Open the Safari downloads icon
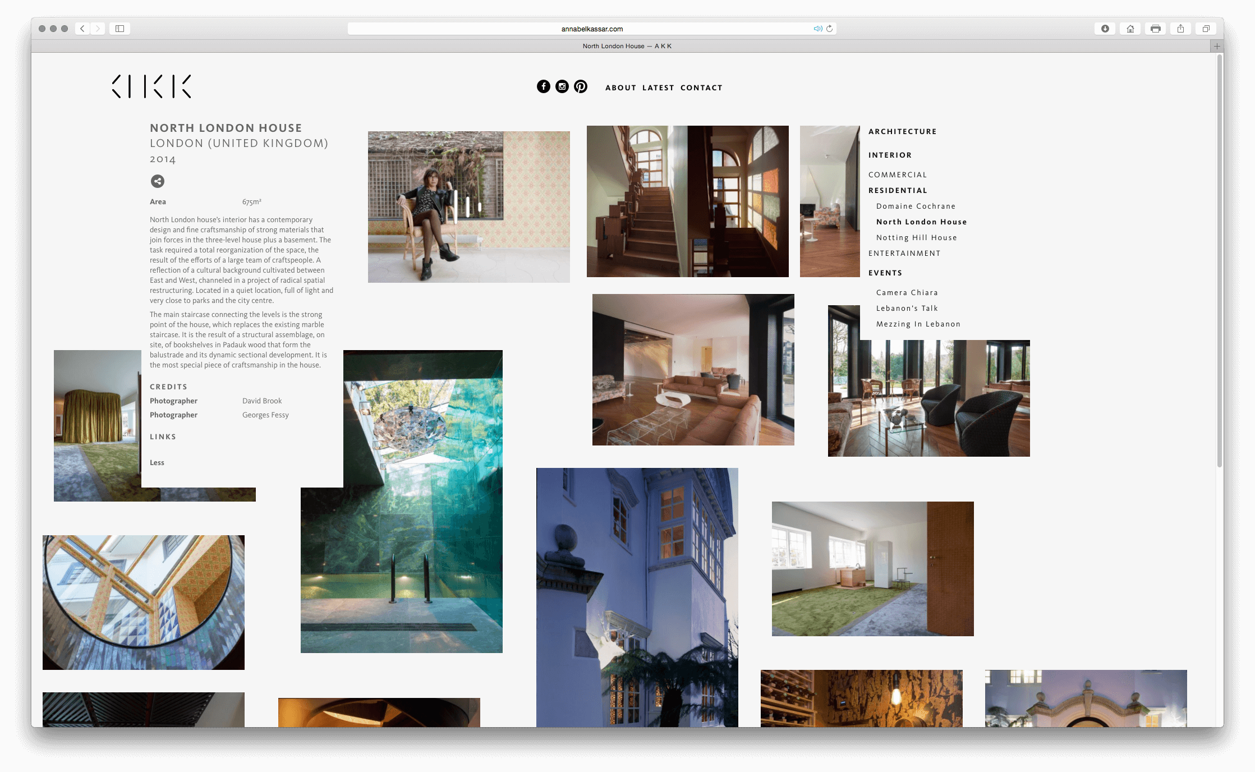The width and height of the screenshot is (1255, 772). [x=1105, y=29]
